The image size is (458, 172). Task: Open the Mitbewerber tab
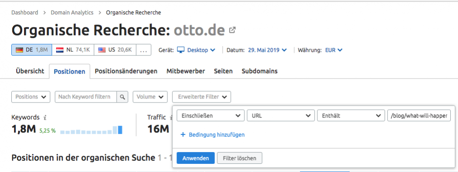(186, 71)
